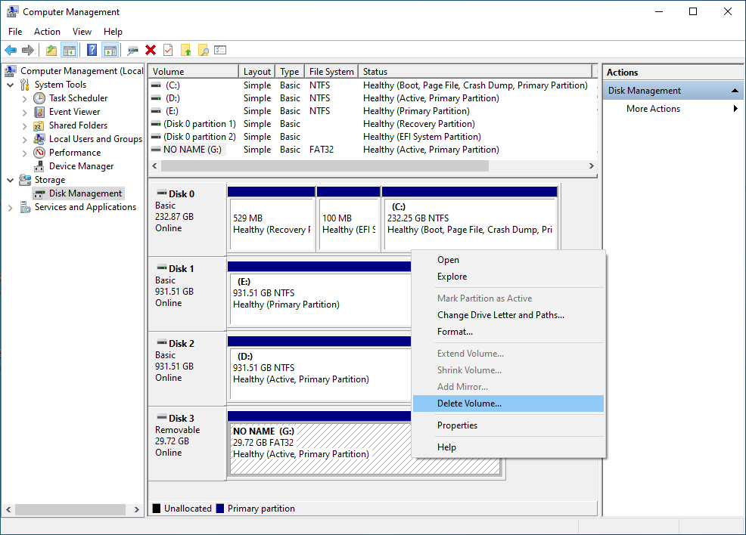Click the blue Back arrow in toolbar
The width and height of the screenshot is (746, 535).
click(11, 50)
